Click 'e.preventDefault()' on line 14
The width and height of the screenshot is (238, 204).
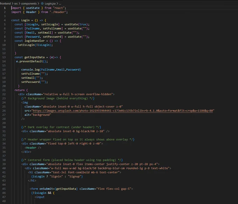coord(32,61)
